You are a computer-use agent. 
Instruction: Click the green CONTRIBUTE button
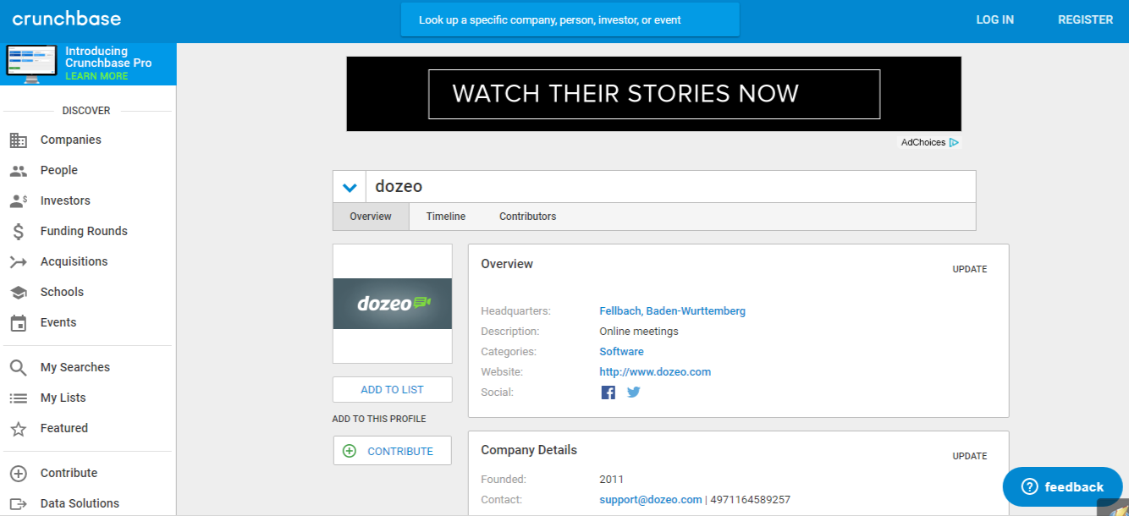pyautogui.click(x=392, y=451)
